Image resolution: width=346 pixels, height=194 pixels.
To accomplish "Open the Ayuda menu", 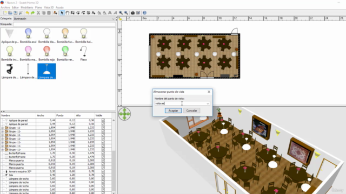I will [59, 8].
